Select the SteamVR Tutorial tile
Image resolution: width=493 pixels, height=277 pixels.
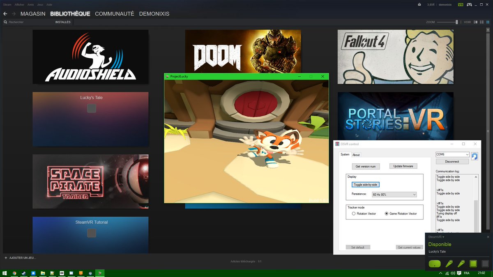[x=90, y=235]
